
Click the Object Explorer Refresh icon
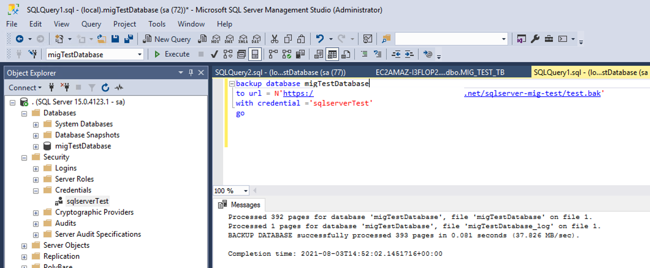click(x=105, y=88)
